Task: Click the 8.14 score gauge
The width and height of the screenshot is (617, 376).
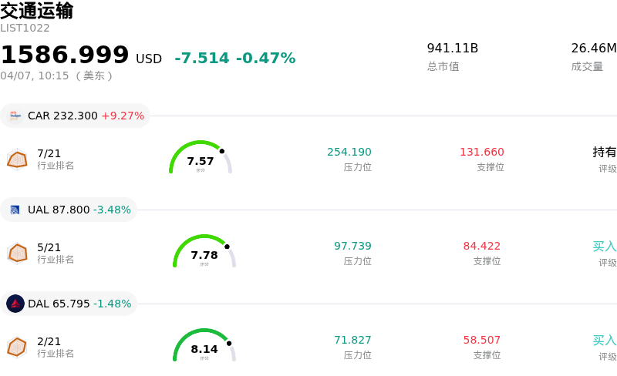Action: point(204,346)
